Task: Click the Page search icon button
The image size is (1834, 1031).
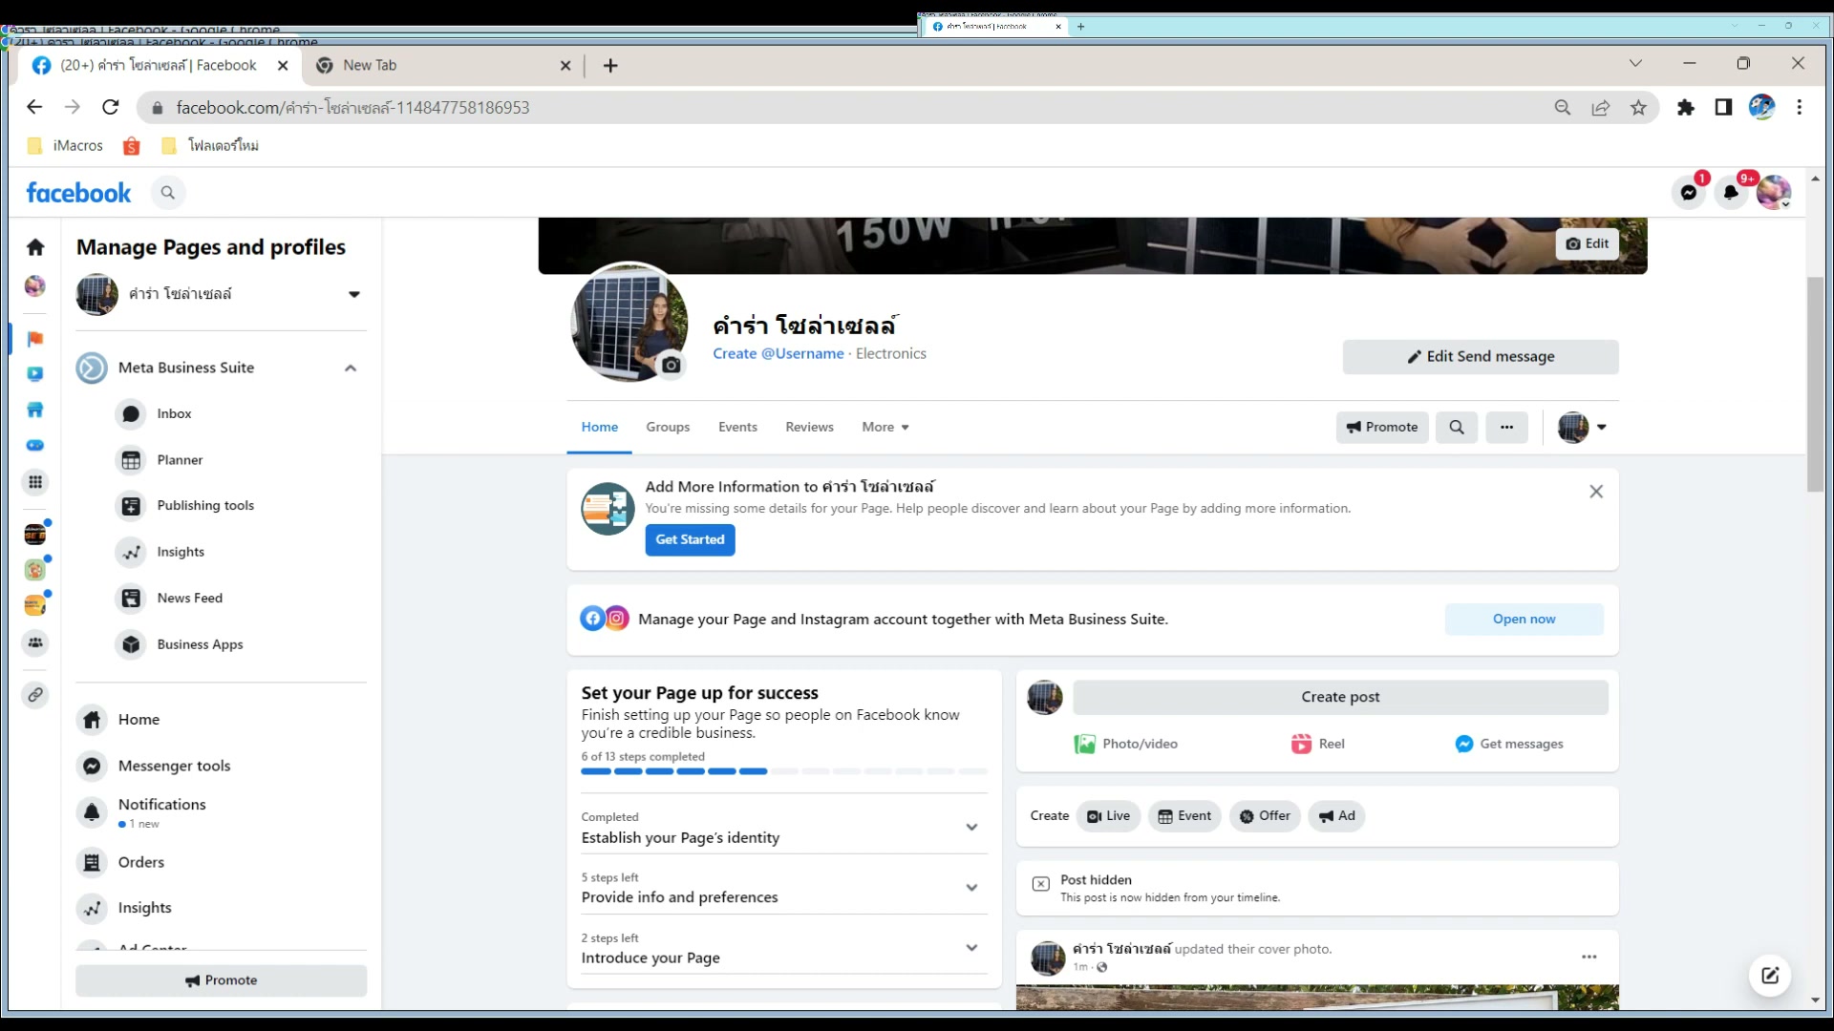Action: (1456, 427)
